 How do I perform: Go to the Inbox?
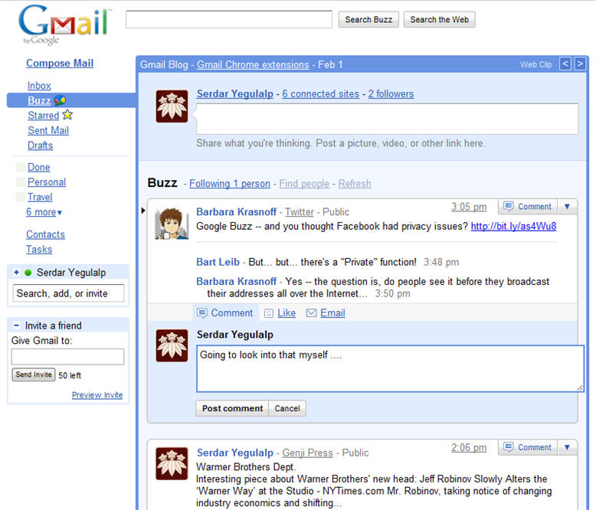pyautogui.click(x=39, y=86)
